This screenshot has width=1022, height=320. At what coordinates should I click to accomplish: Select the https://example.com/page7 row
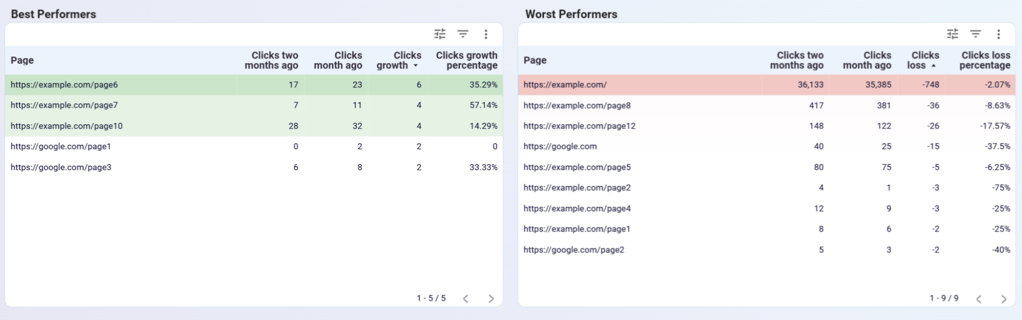254,105
